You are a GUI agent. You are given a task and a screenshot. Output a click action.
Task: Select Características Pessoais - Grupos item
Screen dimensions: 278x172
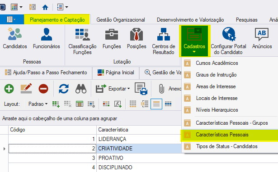(x=230, y=123)
